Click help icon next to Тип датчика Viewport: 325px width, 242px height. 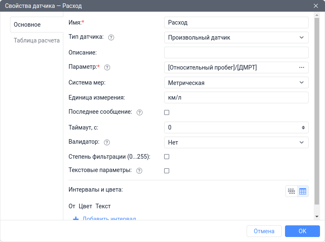point(111,37)
